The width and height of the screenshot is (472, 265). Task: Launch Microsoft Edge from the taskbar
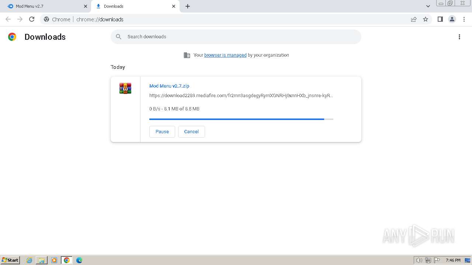[x=79, y=260]
